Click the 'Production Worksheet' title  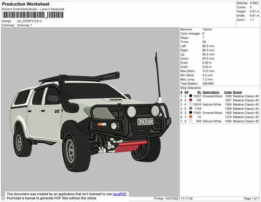(x=26, y=4)
